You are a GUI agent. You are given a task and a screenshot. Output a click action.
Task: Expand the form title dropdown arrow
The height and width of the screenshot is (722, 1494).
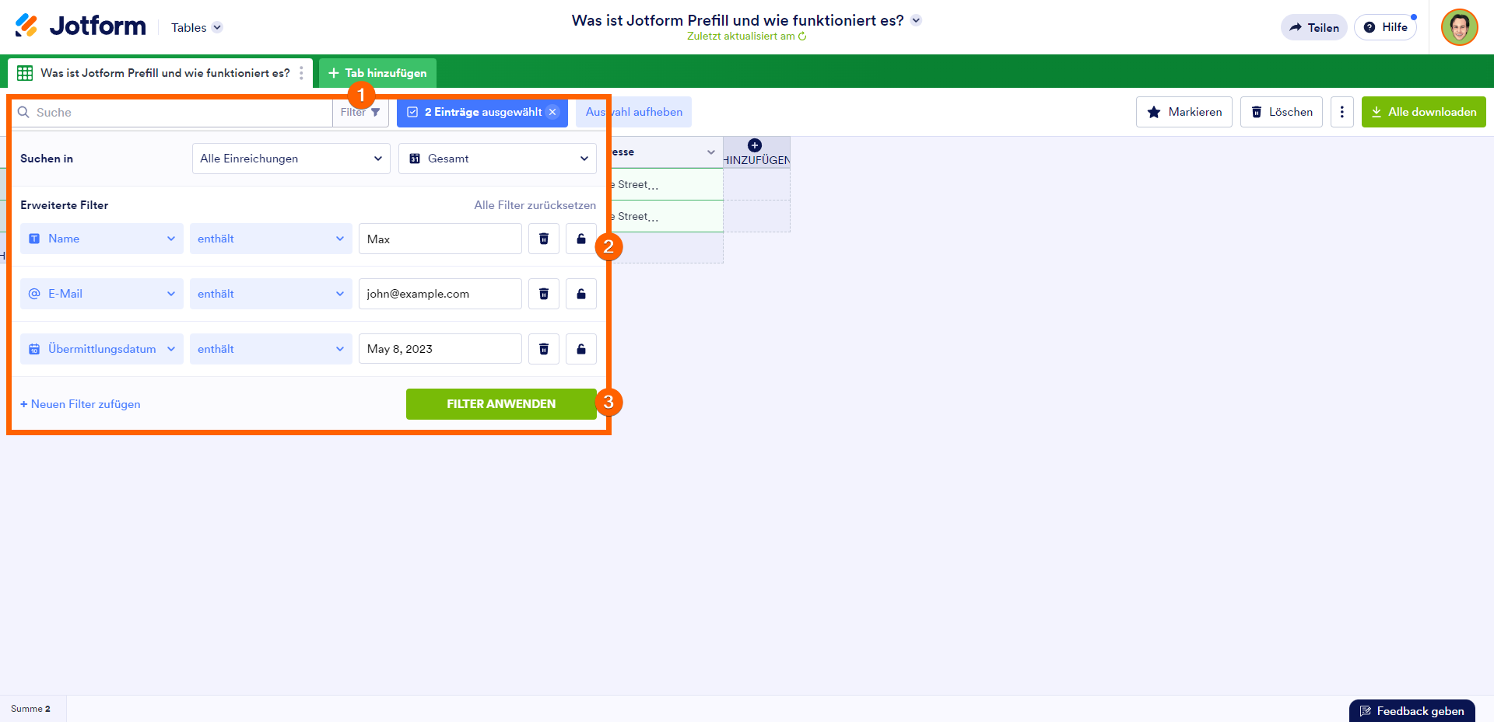(917, 20)
